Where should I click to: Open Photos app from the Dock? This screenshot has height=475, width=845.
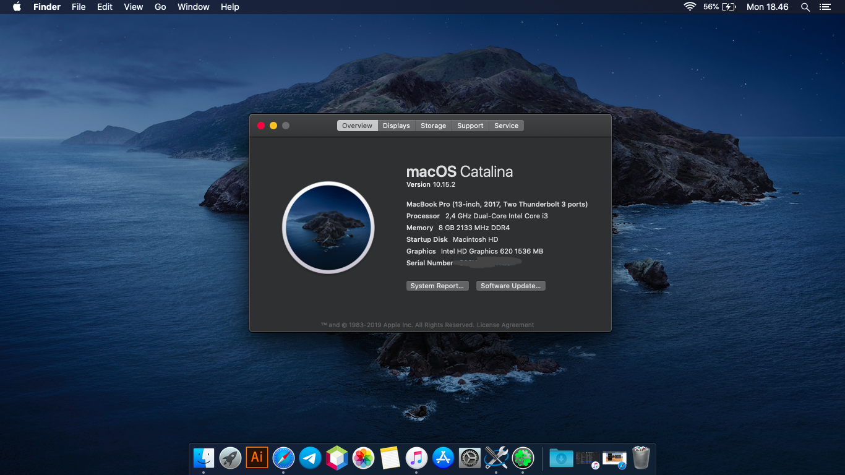click(x=363, y=458)
